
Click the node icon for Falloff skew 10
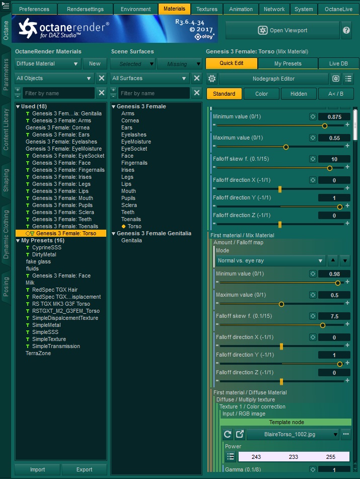[313, 159]
